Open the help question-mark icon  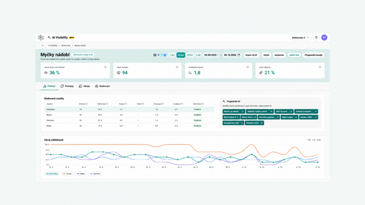(x=316, y=37)
